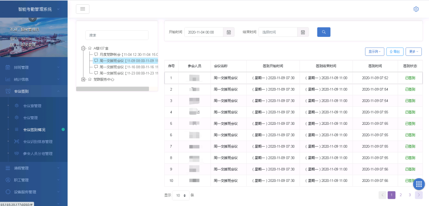Open the 显示列 columns dropdown

click(374, 51)
